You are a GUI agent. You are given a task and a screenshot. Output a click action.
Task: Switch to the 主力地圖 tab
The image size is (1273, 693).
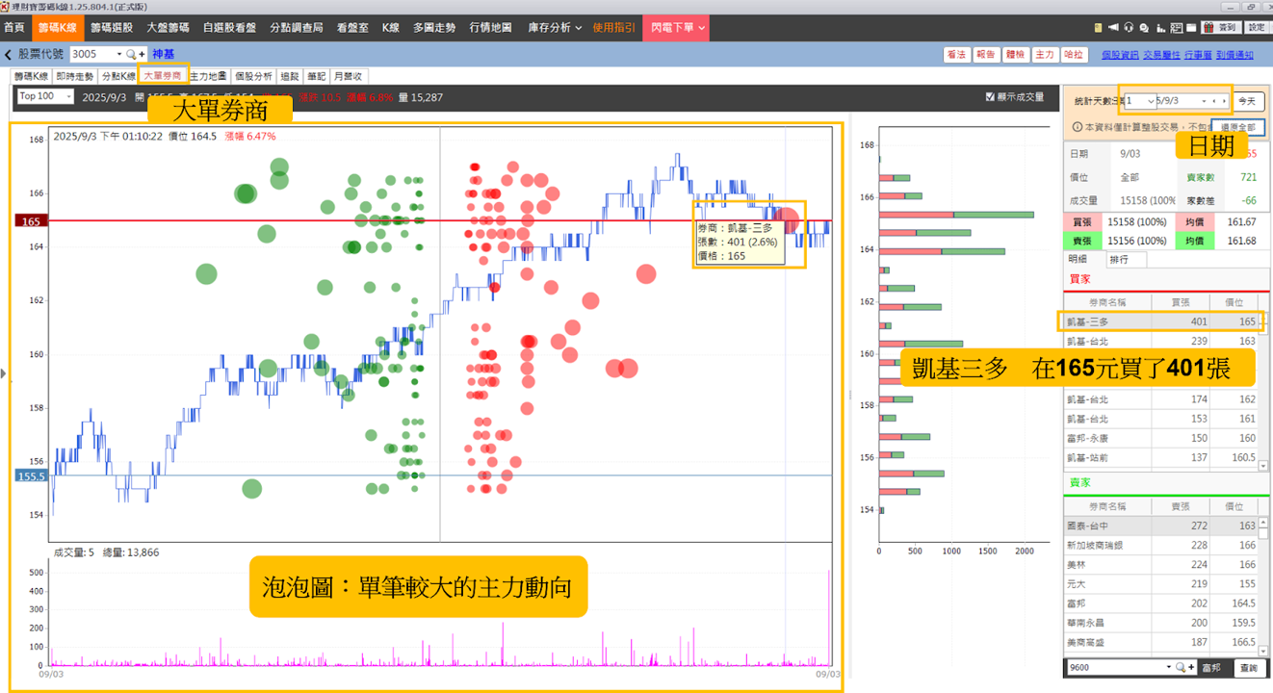[x=208, y=75]
